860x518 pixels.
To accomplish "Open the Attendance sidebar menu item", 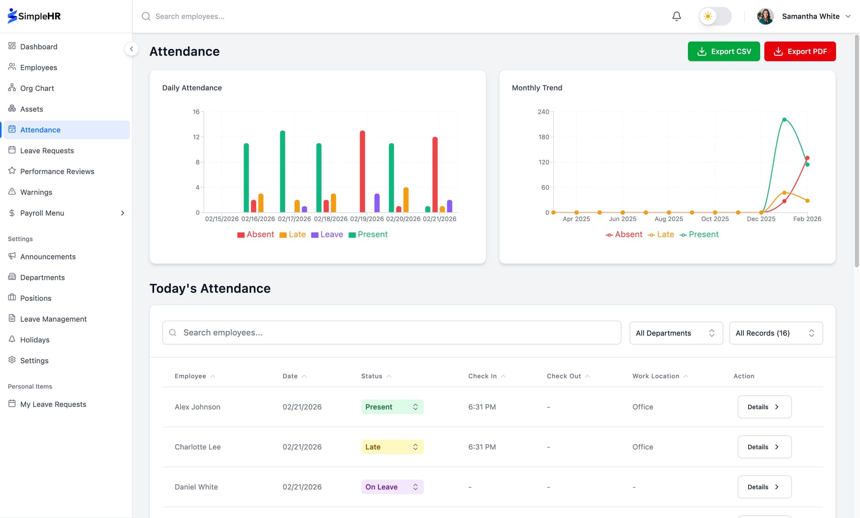I will pyautogui.click(x=40, y=130).
